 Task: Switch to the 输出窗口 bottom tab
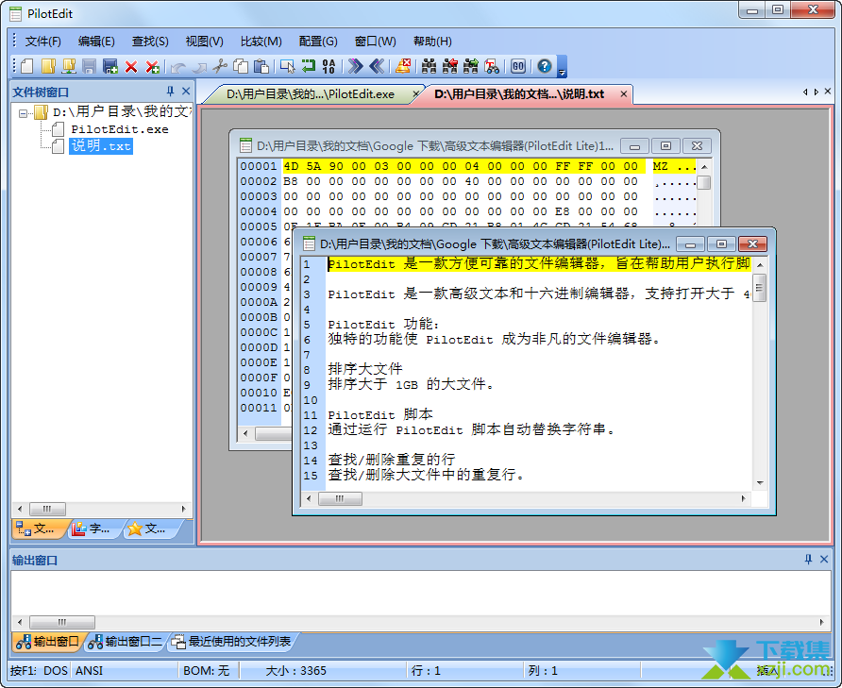point(47,641)
